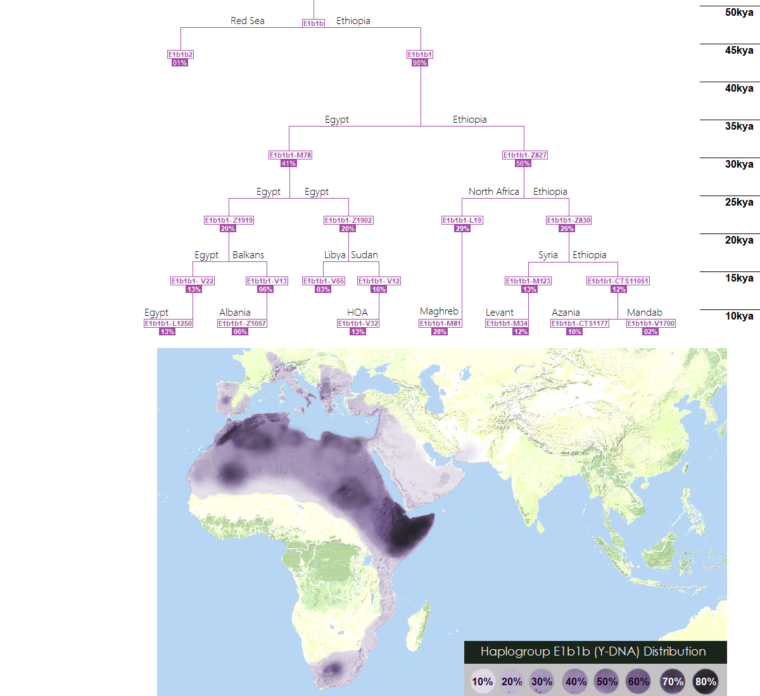The width and height of the screenshot is (760, 696).
Task: Click the E1b1b1-Z1902 subclade label
Action: pos(348,220)
